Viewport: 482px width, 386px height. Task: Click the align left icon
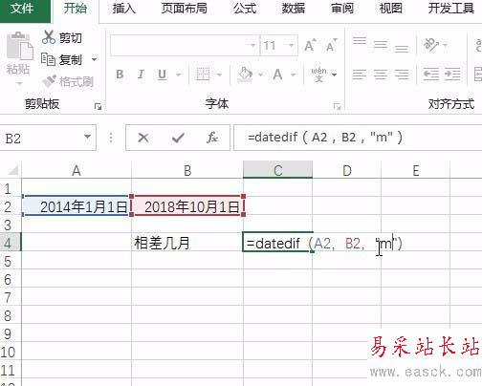coord(360,75)
